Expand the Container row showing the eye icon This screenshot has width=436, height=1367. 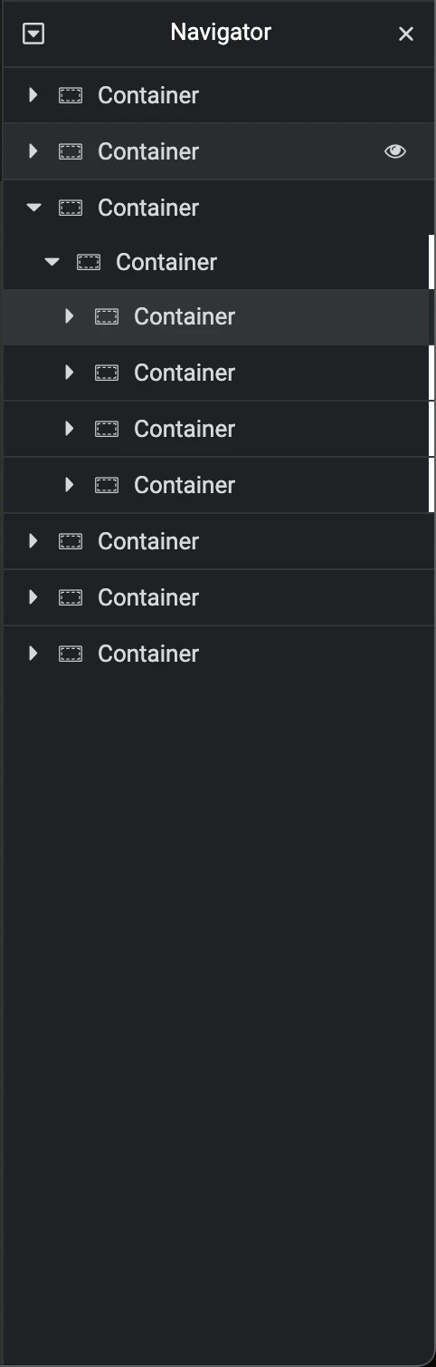pos(33,151)
